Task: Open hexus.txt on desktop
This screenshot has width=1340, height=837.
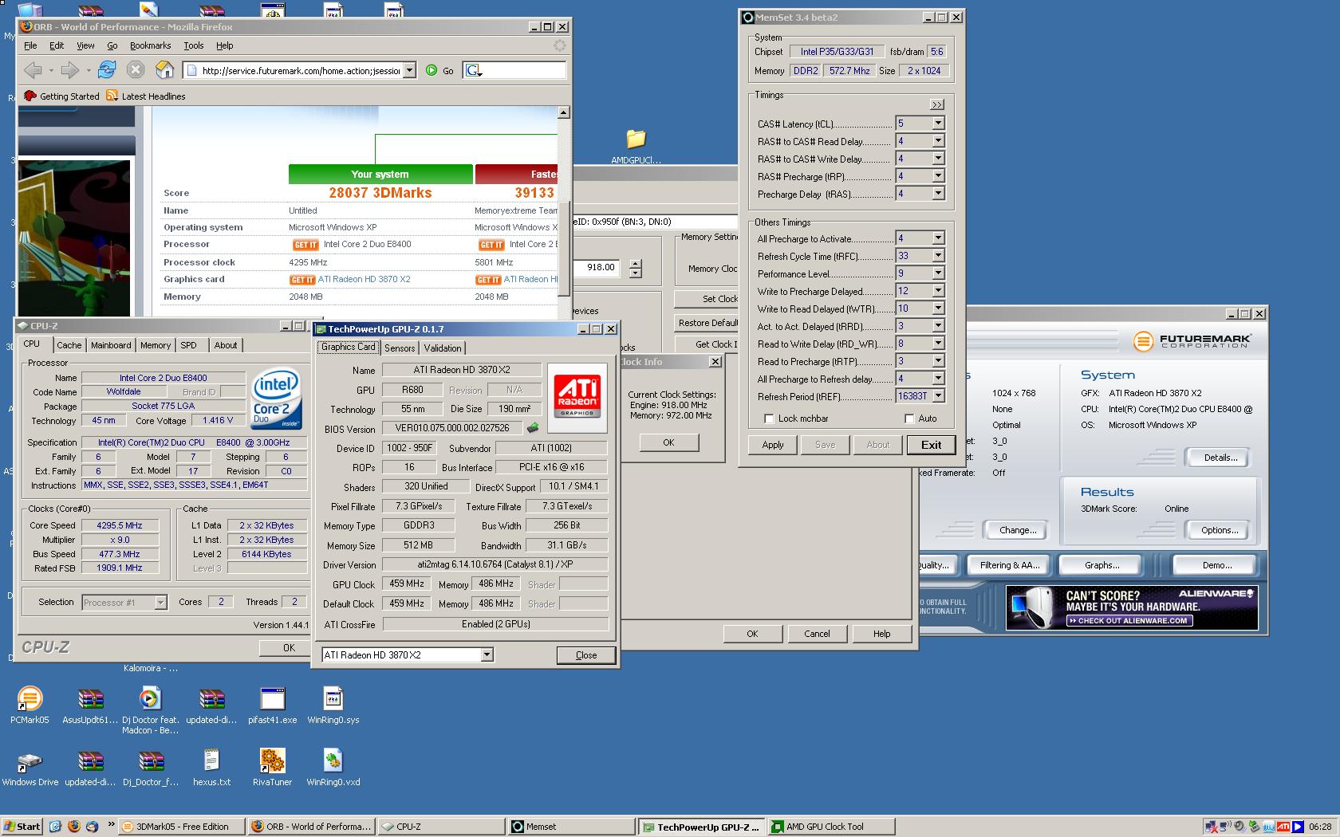Action: pos(211,768)
